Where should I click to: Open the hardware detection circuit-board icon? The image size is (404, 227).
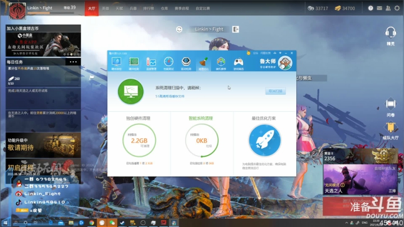pyautogui.click(x=134, y=63)
